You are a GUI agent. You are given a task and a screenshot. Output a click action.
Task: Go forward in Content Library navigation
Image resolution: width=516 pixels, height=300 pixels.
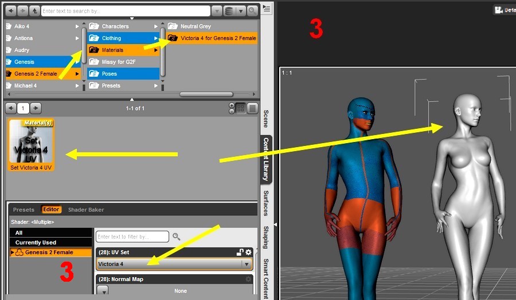pos(23,11)
